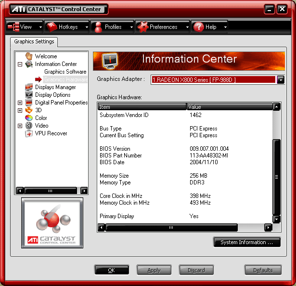Select Graphics Hardware in the tree
This screenshot has width=296, height=286.
pos(65,79)
